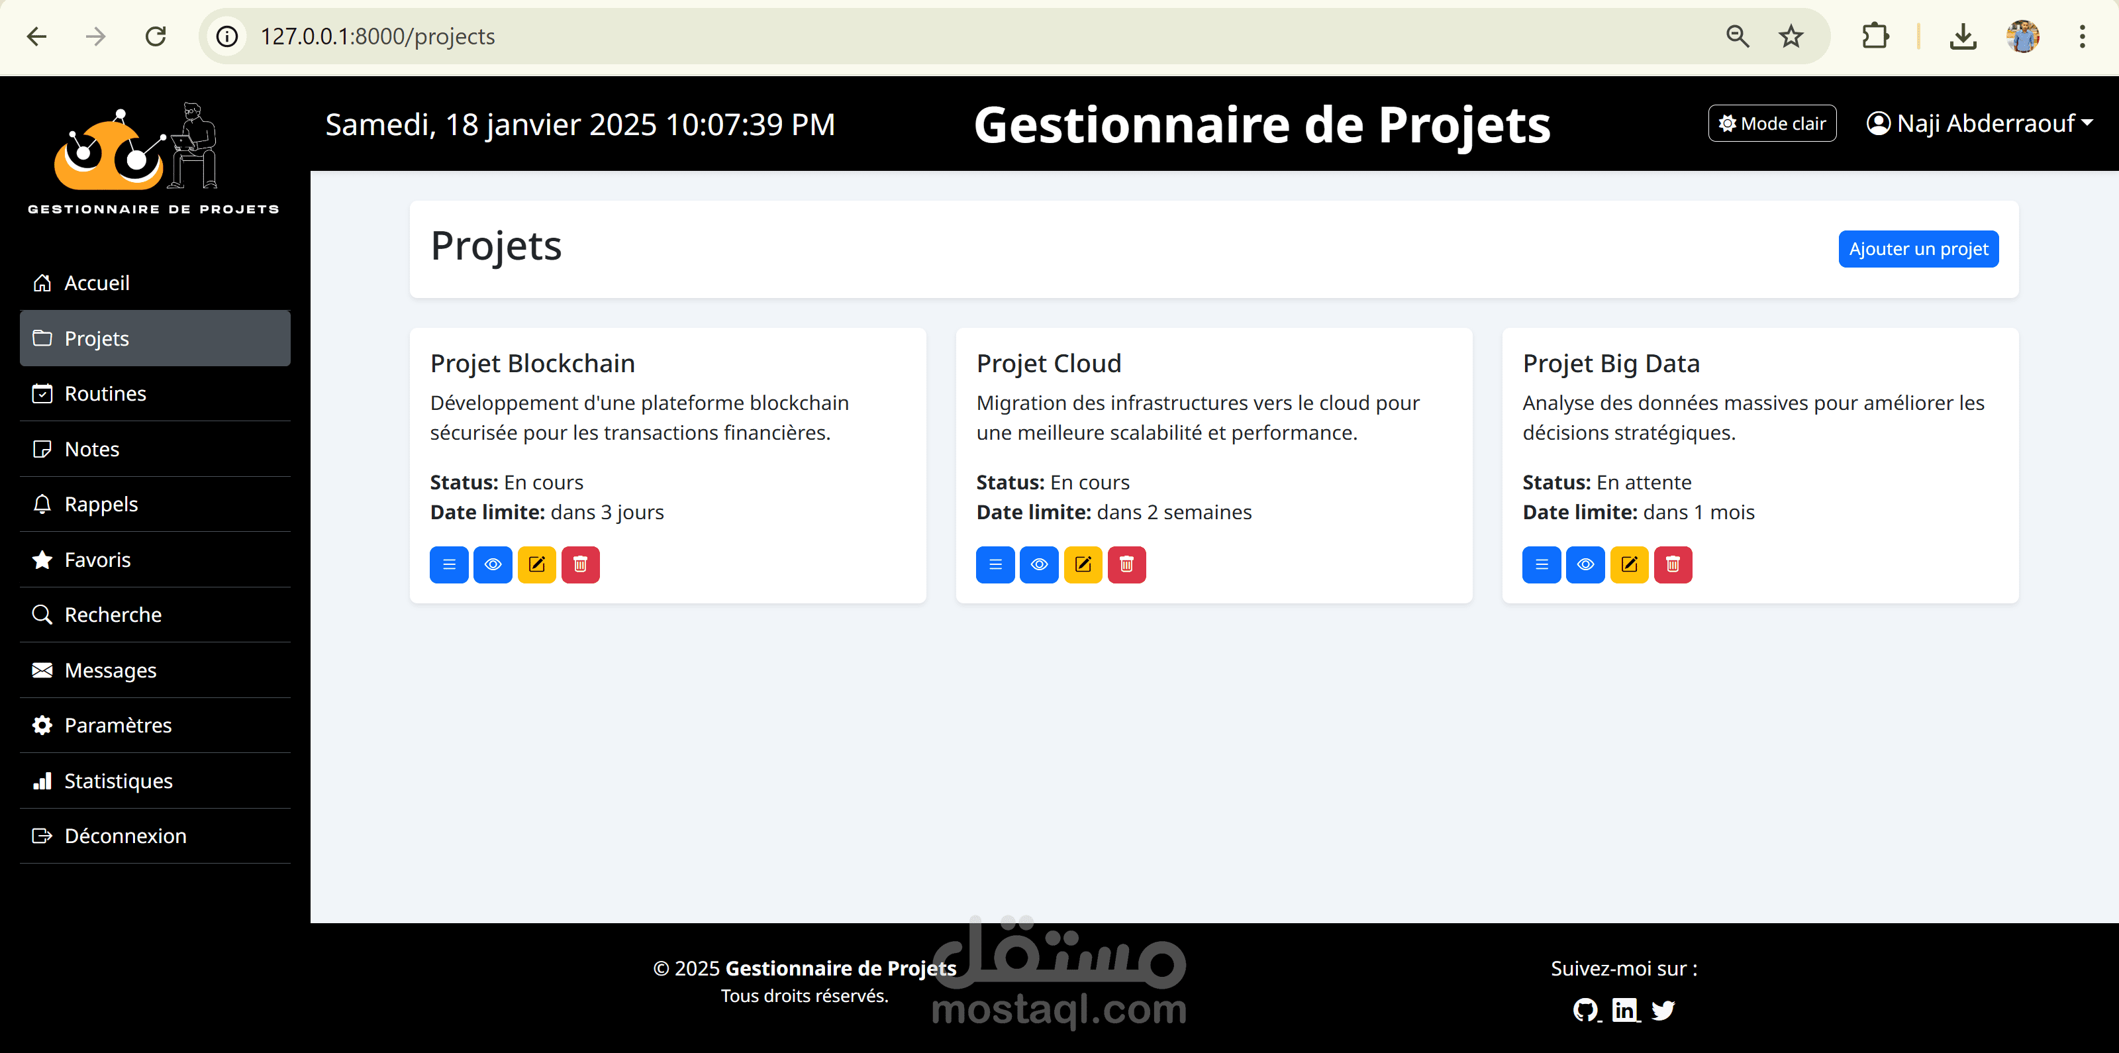2119x1053 pixels.
Task: Open Statistiques from the sidebar
Action: pos(119,781)
